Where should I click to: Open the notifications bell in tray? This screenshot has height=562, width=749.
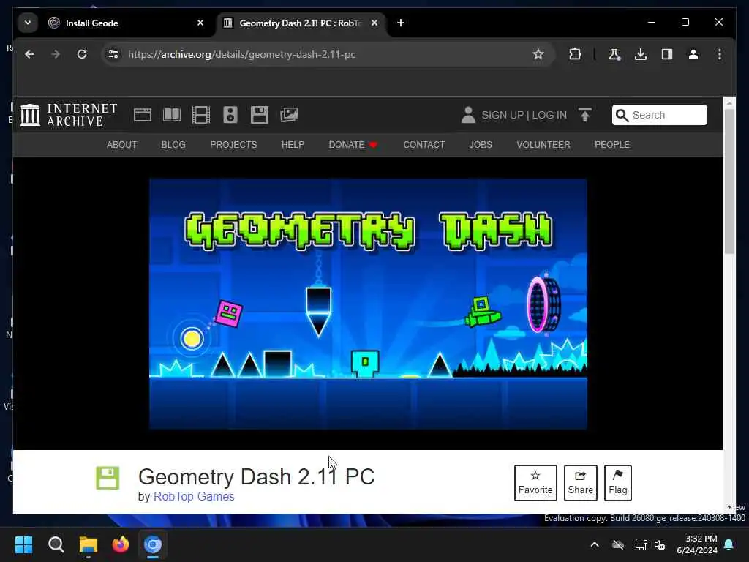coord(729,544)
